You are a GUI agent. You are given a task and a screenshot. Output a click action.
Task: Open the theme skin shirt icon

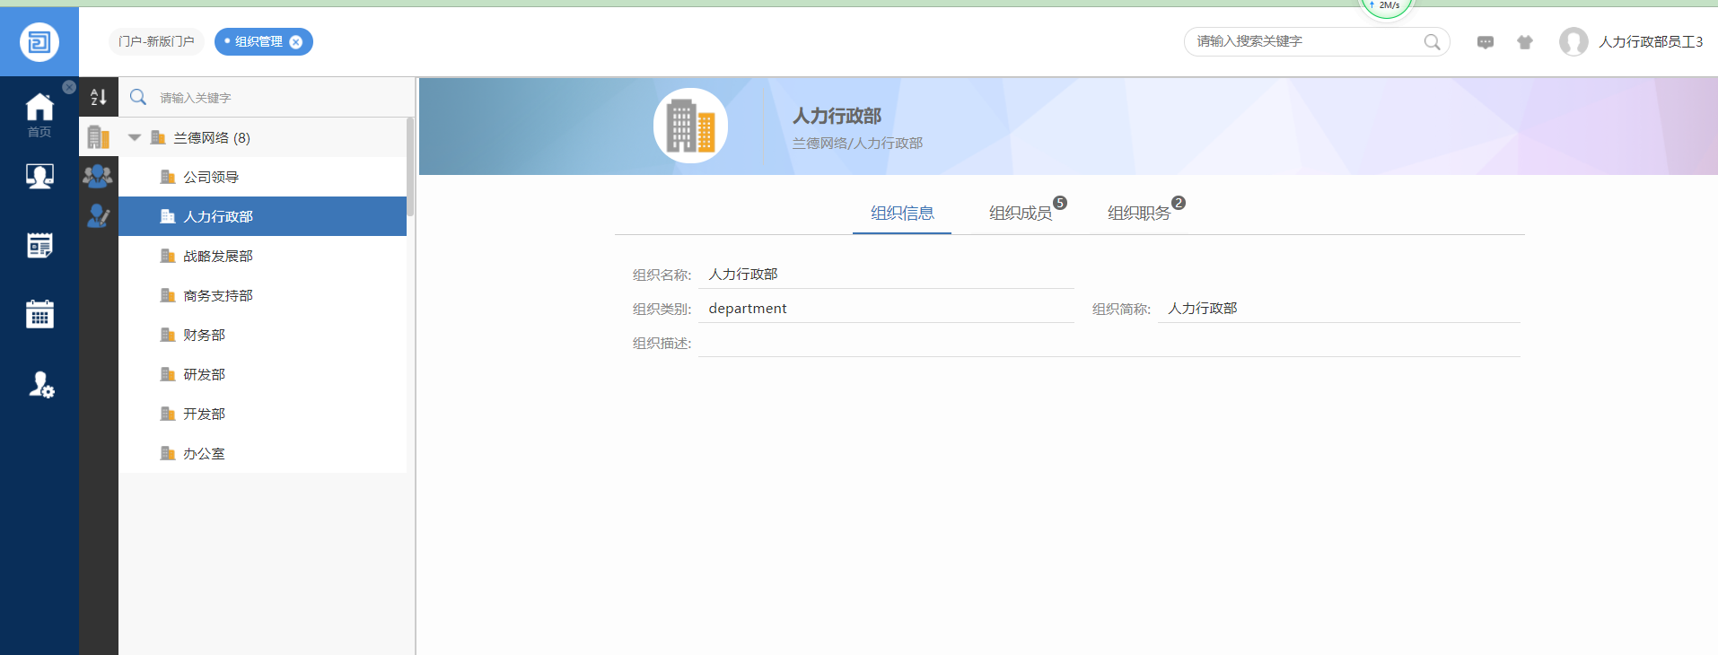(x=1525, y=42)
